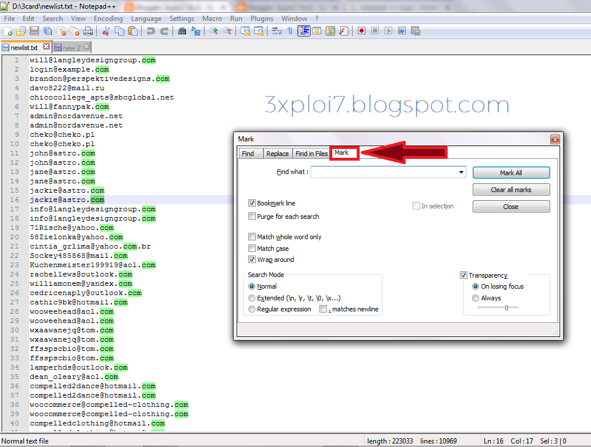The image size is (591, 447).
Task: Open the Encoding menu
Action: click(x=108, y=18)
